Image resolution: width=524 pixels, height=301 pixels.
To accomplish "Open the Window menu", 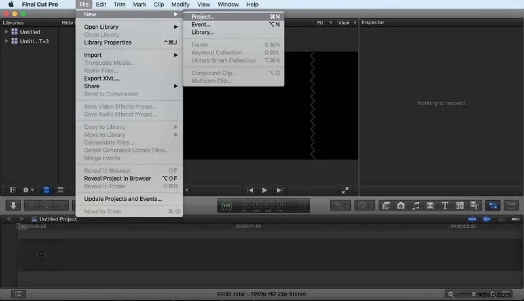I will pos(228,5).
